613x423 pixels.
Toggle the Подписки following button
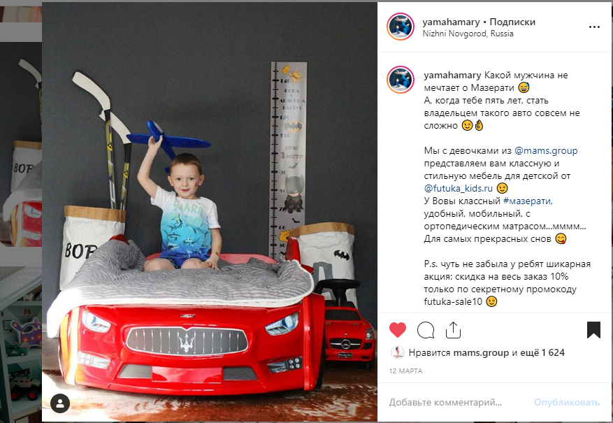512,22
